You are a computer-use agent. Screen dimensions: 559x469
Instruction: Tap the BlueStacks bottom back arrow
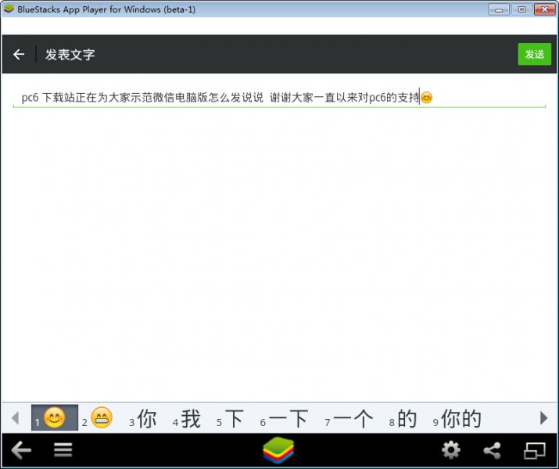point(21,449)
